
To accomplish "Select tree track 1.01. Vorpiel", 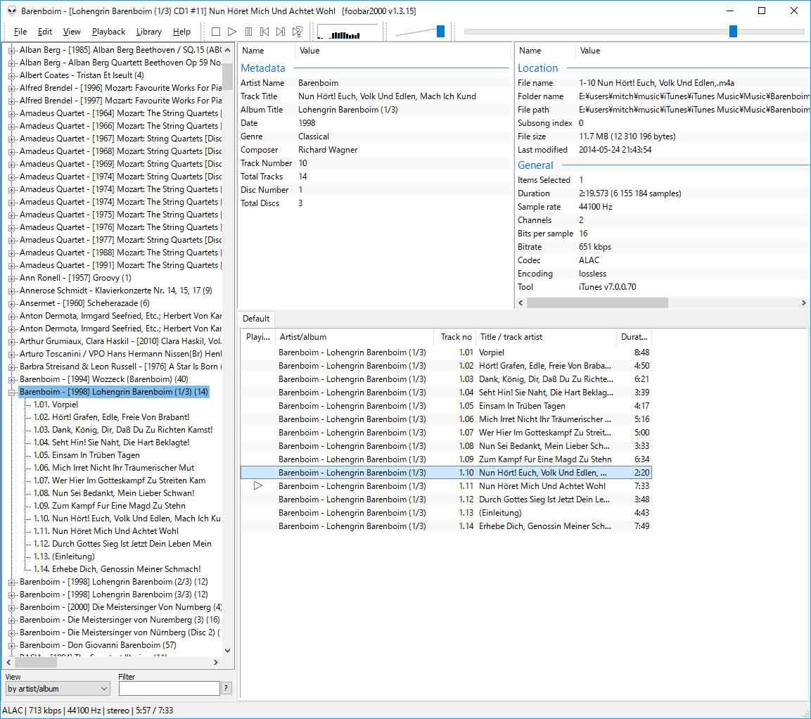I will click(x=56, y=405).
